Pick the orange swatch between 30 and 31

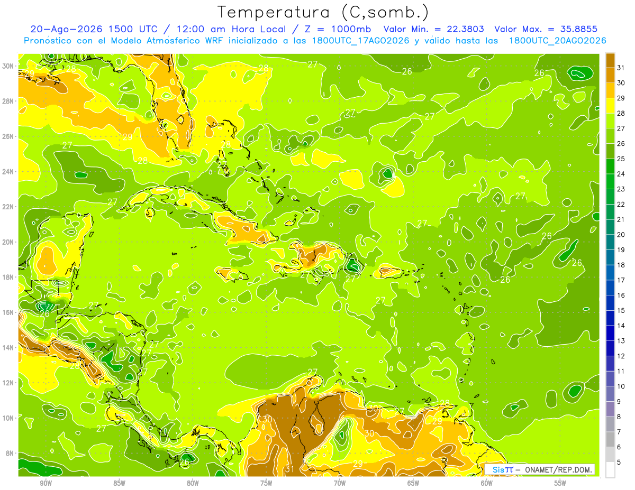tap(610, 75)
